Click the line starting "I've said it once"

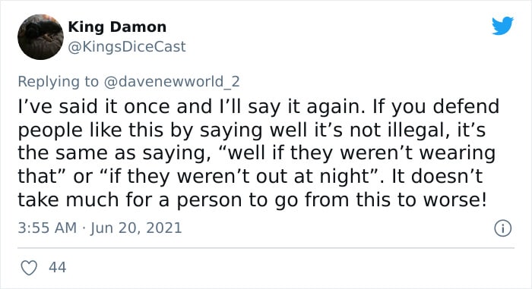[258, 107]
